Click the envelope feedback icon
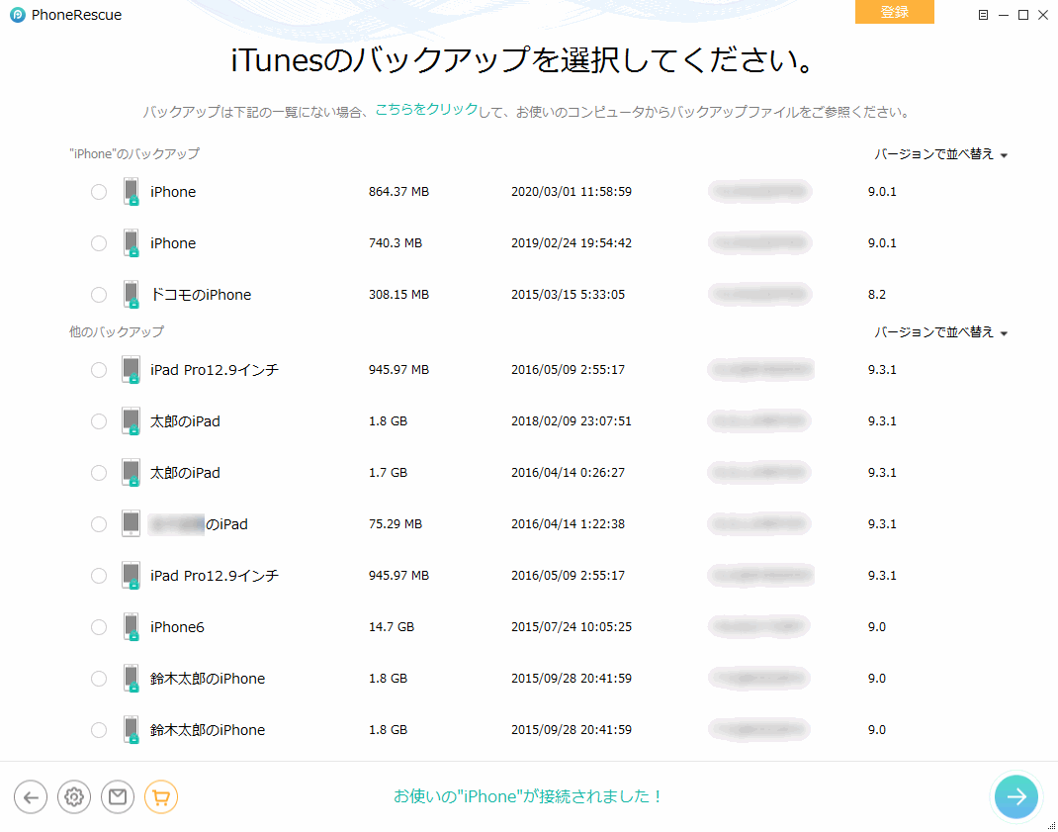The width and height of the screenshot is (1058, 832). pos(118,796)
